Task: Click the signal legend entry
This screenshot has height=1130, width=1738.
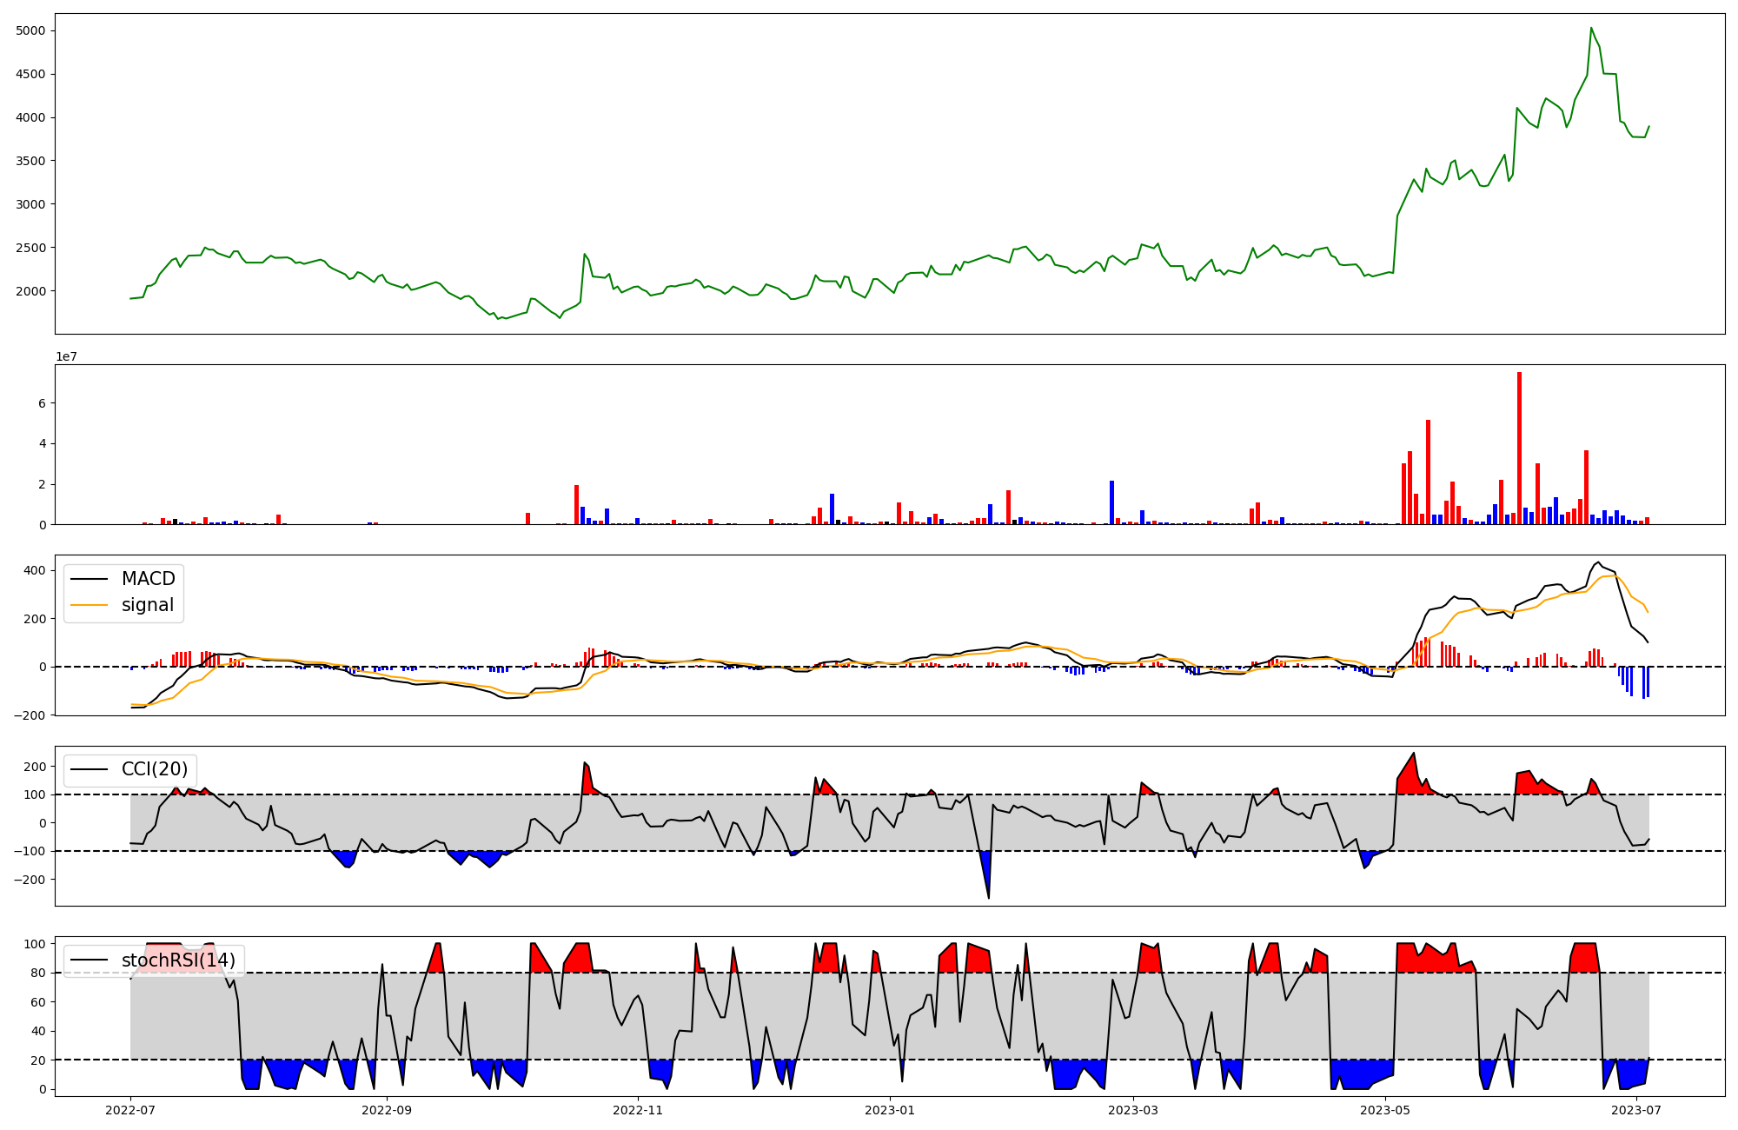Action: 148,605
